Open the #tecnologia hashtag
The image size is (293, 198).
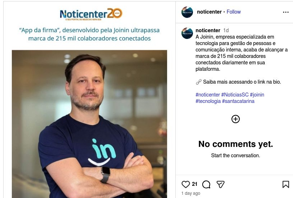pos(208,101)
